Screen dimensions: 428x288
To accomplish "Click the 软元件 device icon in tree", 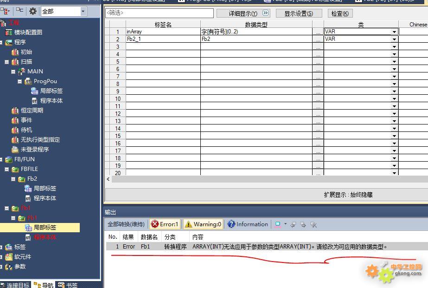I will (9, 257).
